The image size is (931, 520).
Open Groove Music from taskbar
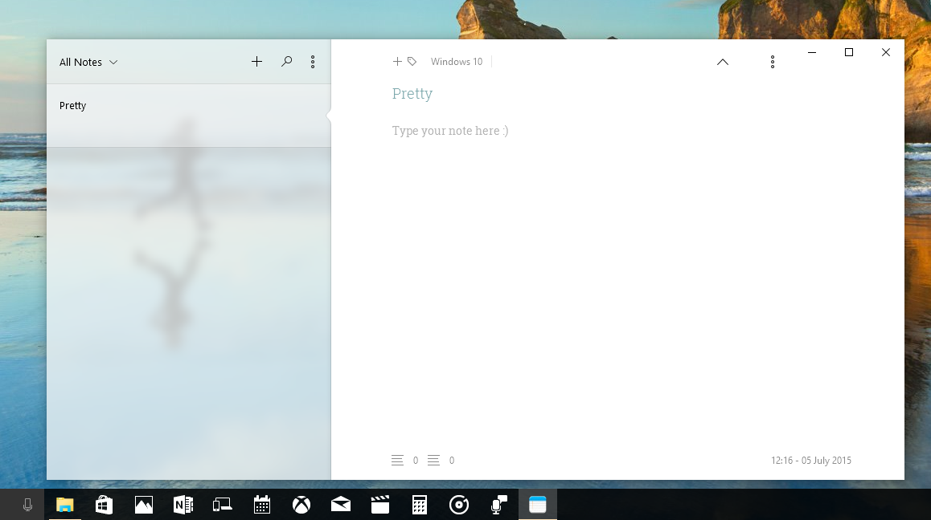click(459, 505)
